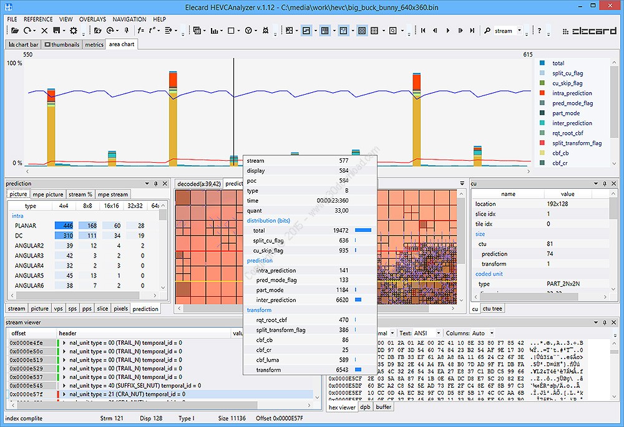Viewport: 624px width, 427px height.
Task: Click the X close stream icon
Action: click(44, 31)
